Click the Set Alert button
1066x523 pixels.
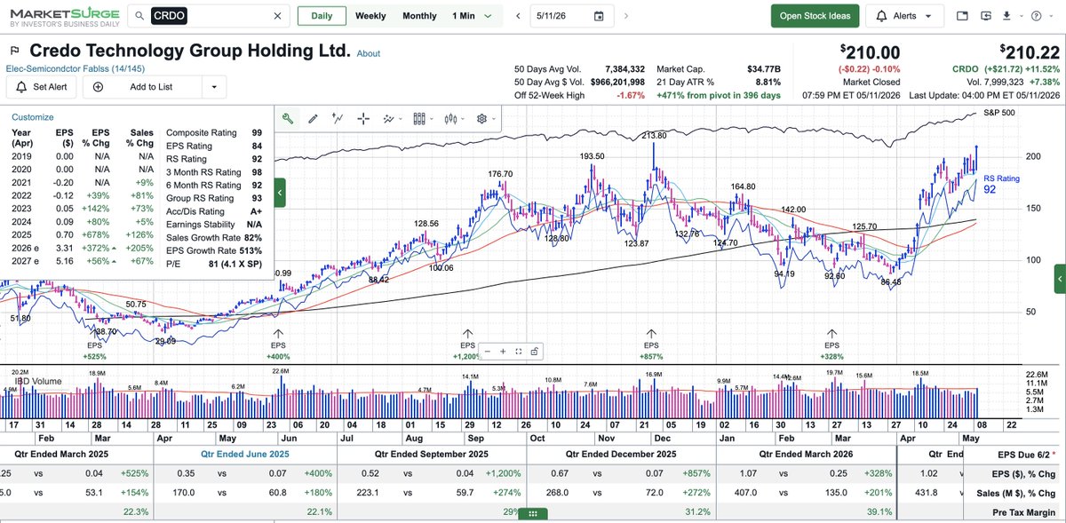[x=42, y=86]
